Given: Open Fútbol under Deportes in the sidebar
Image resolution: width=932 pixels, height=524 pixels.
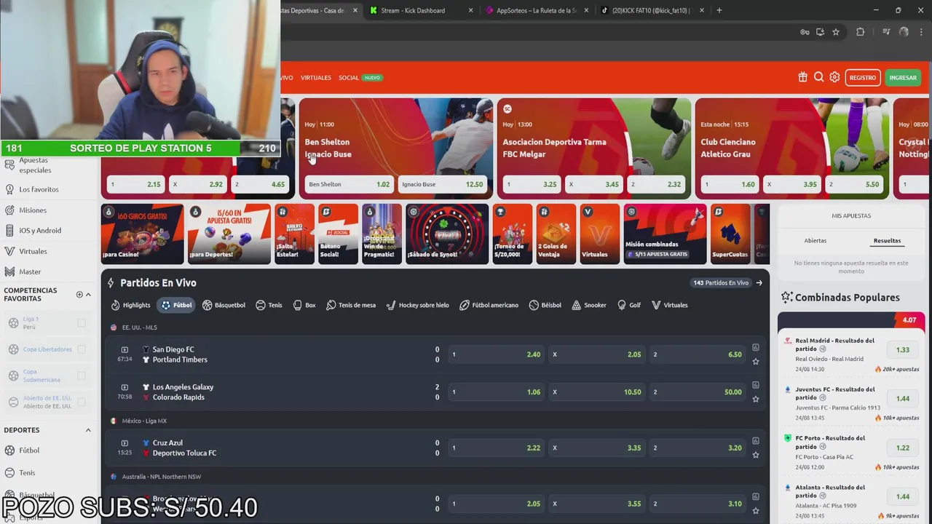Looking at the screenshot, I should (x=29, y=450).
